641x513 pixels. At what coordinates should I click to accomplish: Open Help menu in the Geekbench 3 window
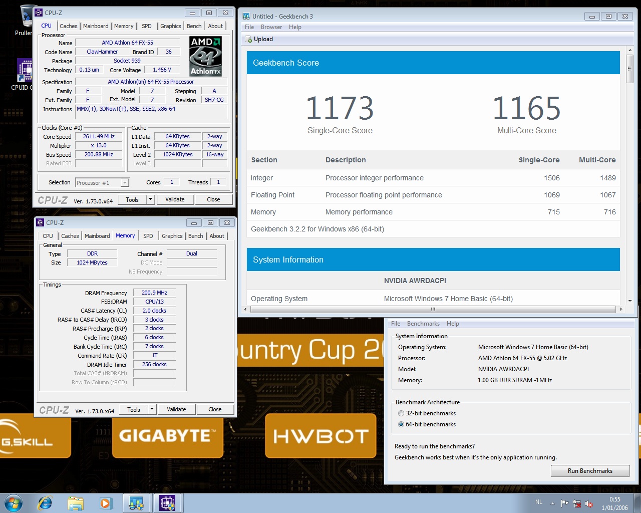[295, 27]
